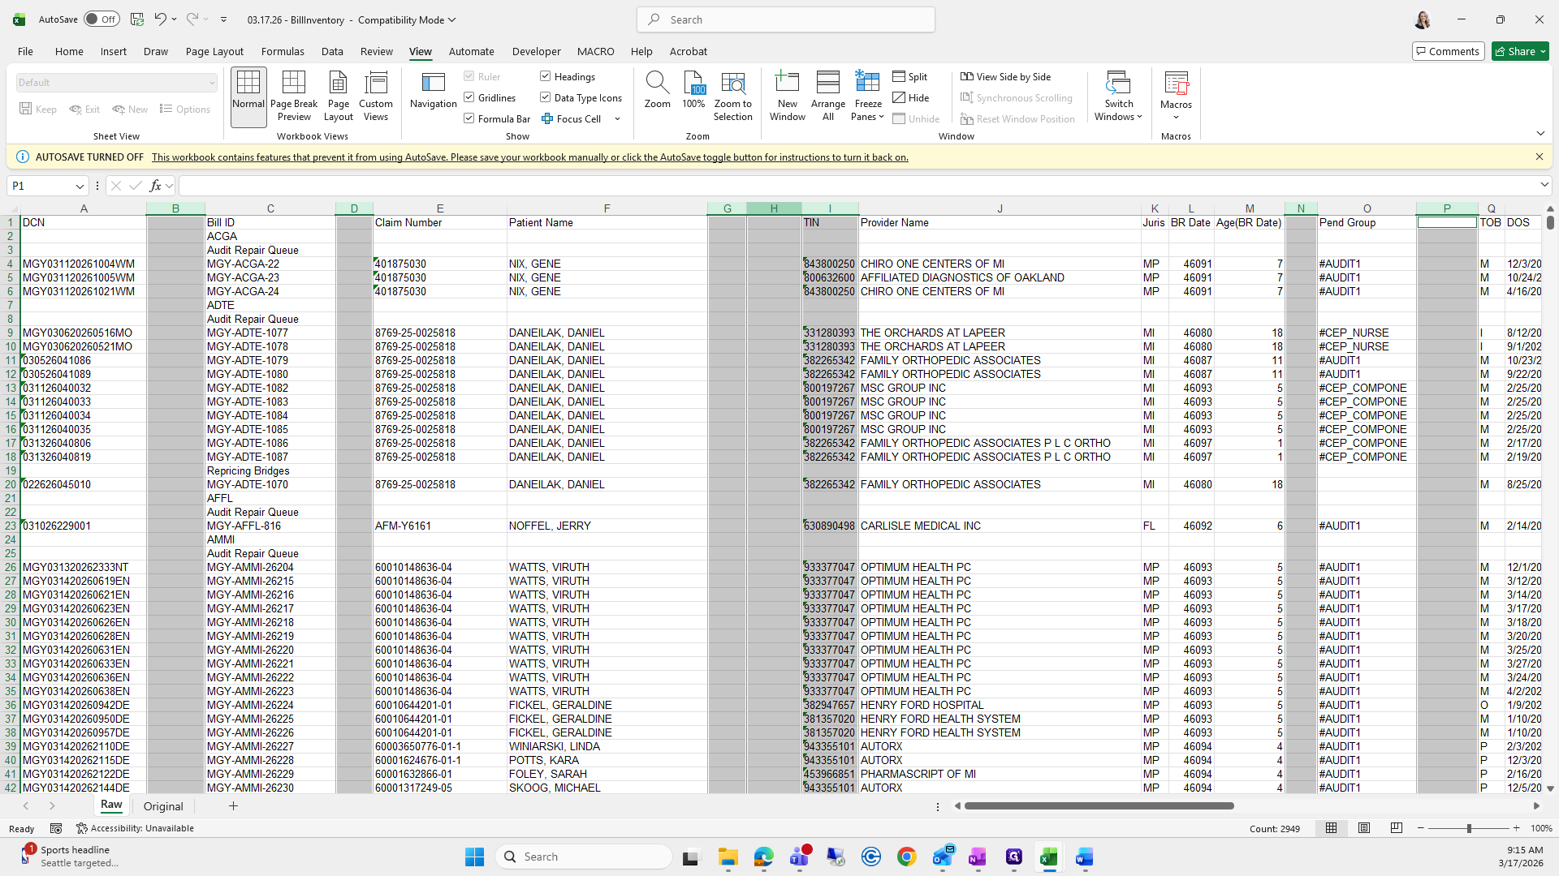This screenshot has width=1559, height=876.
Task: Toggle the Headings checkbox
Action: [x=546, y=76]
